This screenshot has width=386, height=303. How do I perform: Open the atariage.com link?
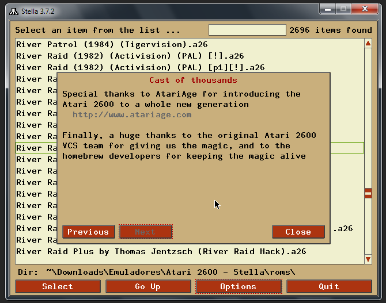132,115
